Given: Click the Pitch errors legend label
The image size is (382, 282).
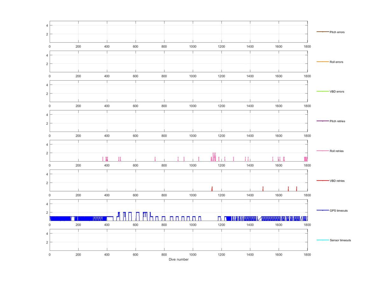Looking at the screenshot, I should (337, 32).
